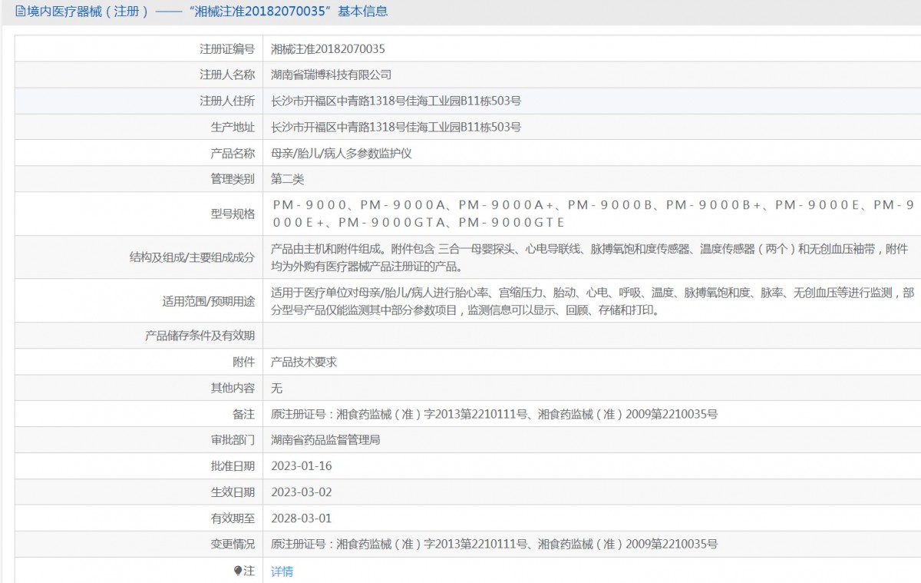The width and height of the screenshot is (921, 583).
Task: Click management class value 第二类
Action: (x=288, y=179)
